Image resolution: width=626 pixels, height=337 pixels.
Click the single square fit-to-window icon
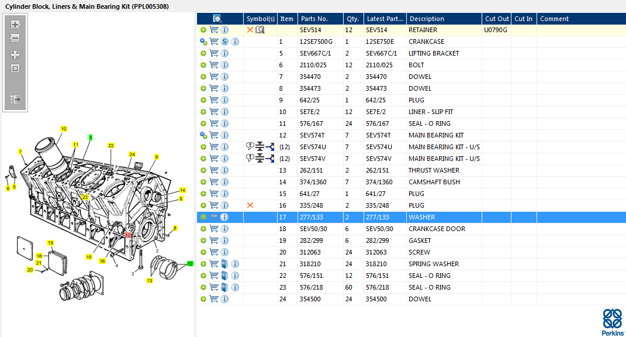point(15,68)
